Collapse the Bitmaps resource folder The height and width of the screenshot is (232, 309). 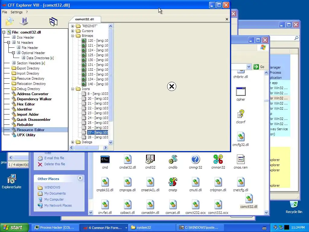(x=72, y=36)
